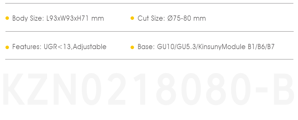Click the L93xW93xH71 mm dimension value
This screenshot has height=120, width=298.
pos(75,18)
